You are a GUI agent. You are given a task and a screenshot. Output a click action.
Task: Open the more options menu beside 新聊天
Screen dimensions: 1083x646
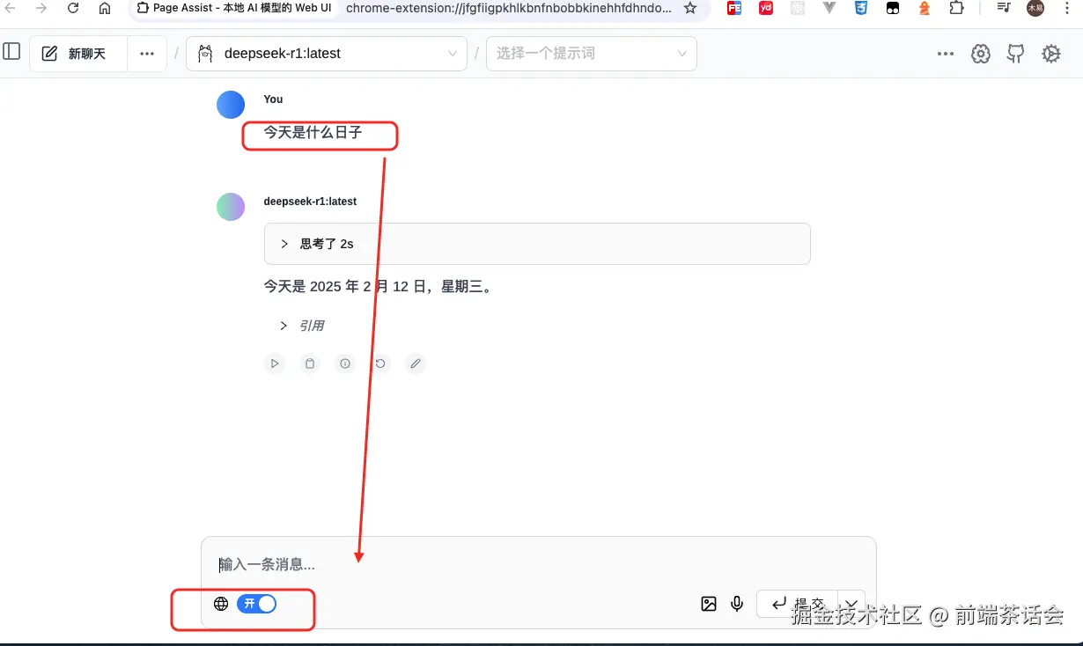pyautogui.click(x=147, y=54)
